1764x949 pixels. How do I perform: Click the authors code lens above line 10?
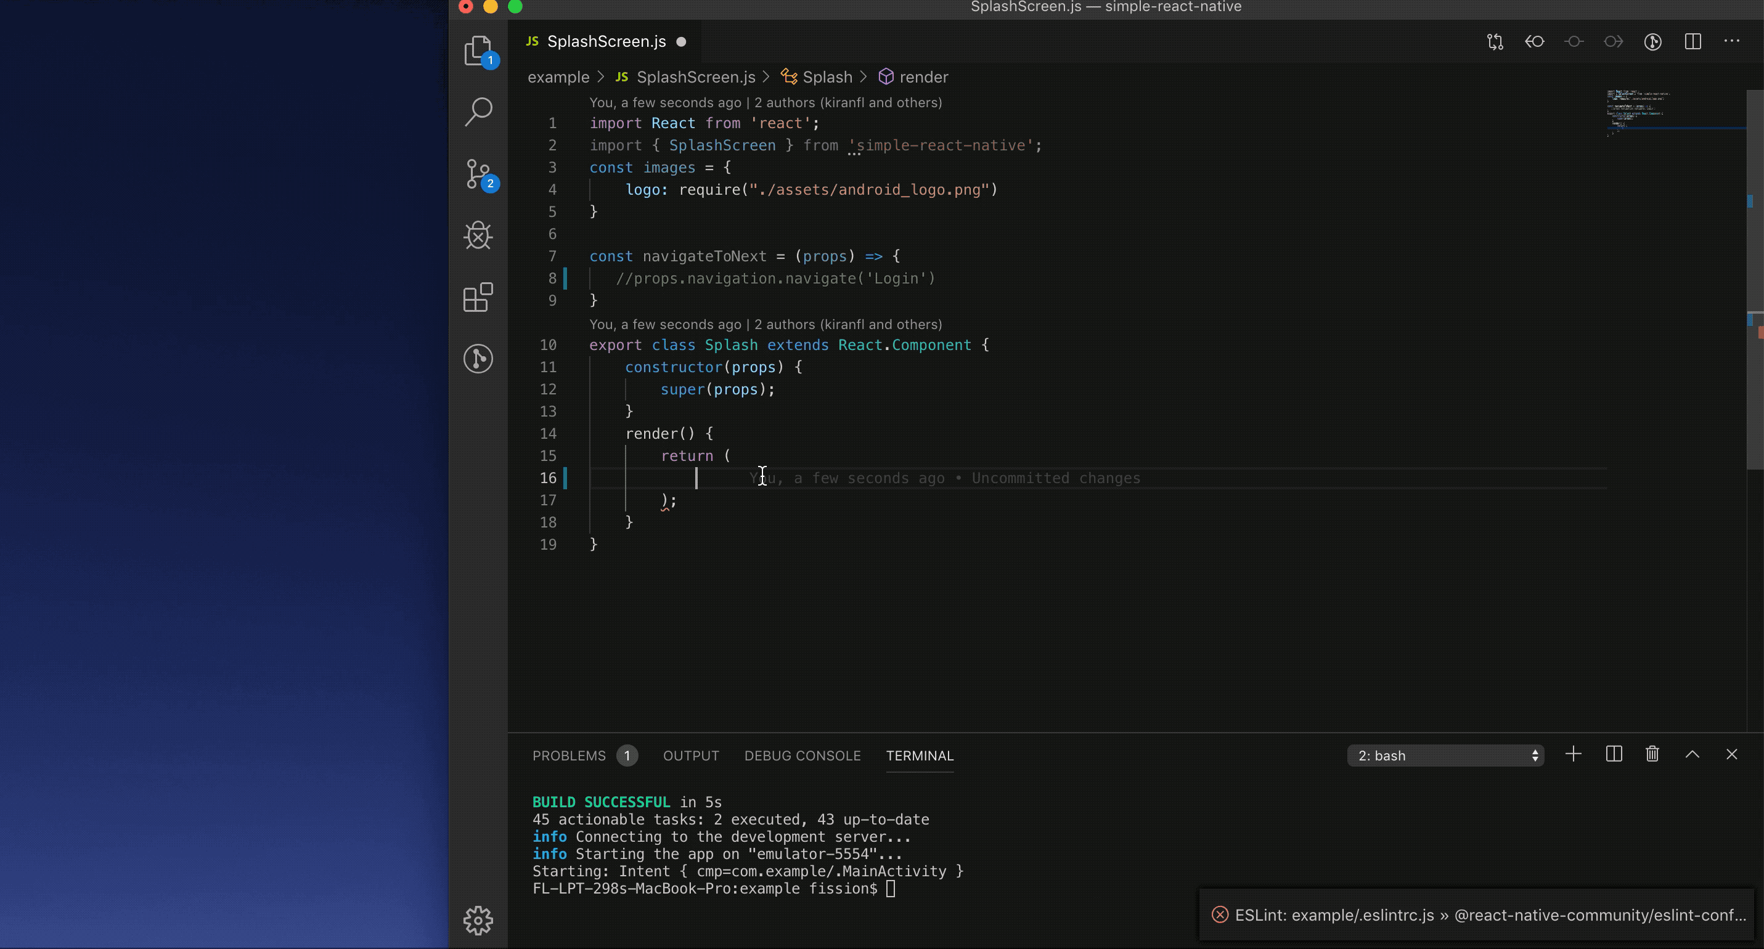(x=847, y=325)
